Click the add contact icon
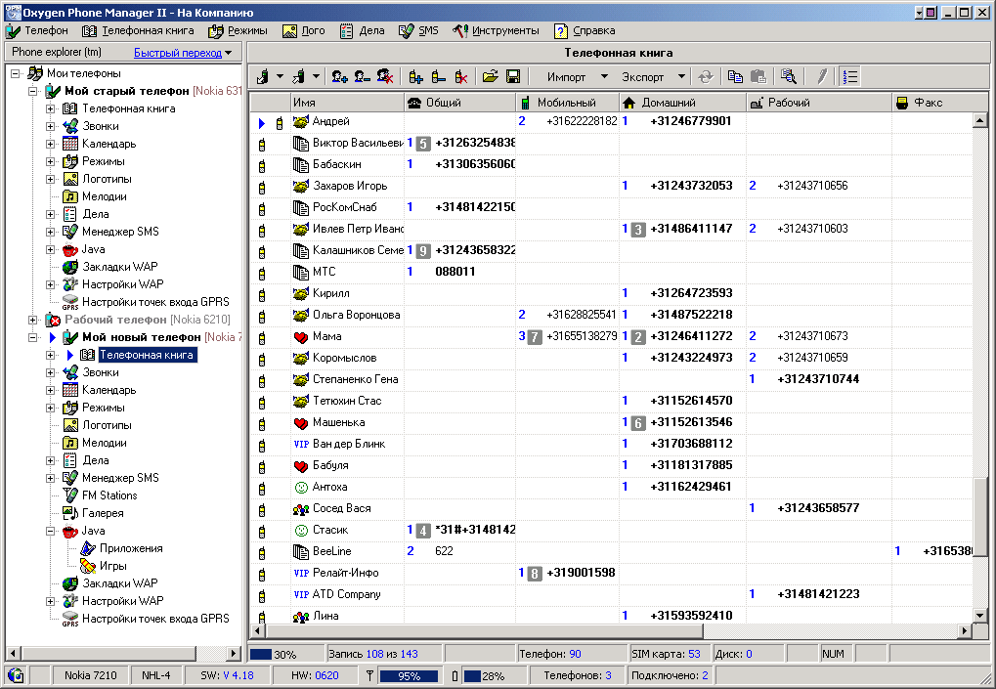This screenshot has width=996, height=689. coord(339,77)
